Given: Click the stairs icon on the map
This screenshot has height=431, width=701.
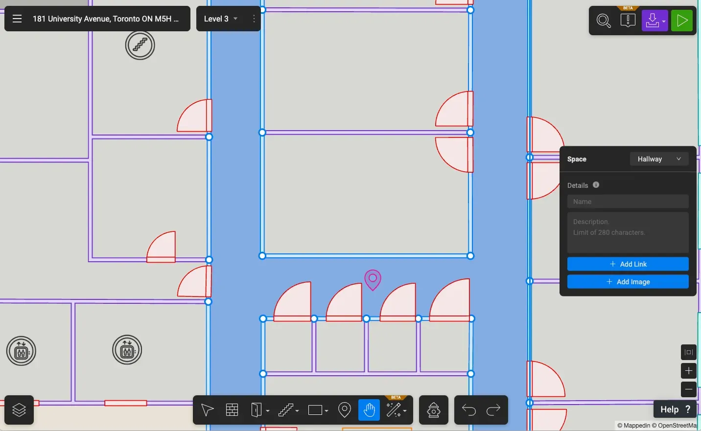Looking at the screenshot, I should 140,45.
